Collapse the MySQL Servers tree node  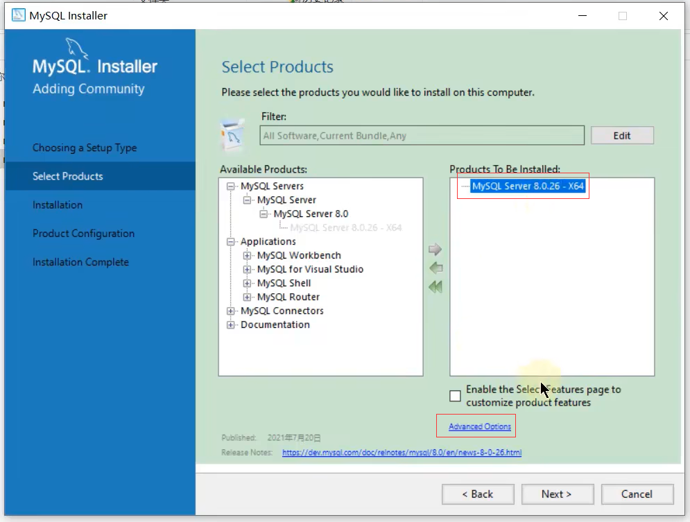[x=231, y=186]
